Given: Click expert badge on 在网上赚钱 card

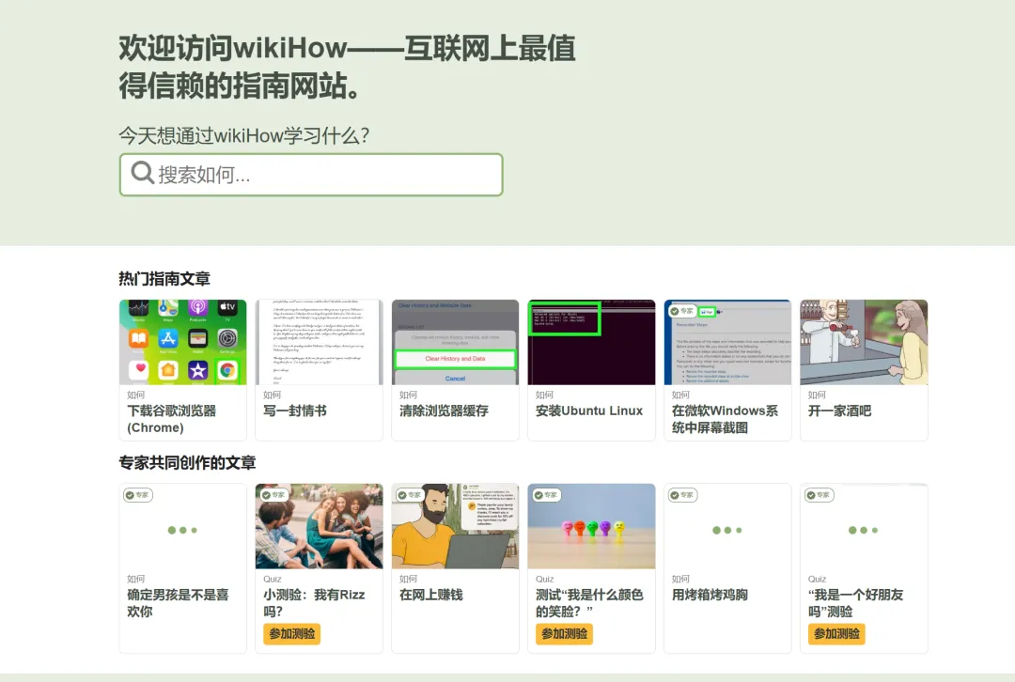Looking at the screenshot, I should [x=410, y=495].
